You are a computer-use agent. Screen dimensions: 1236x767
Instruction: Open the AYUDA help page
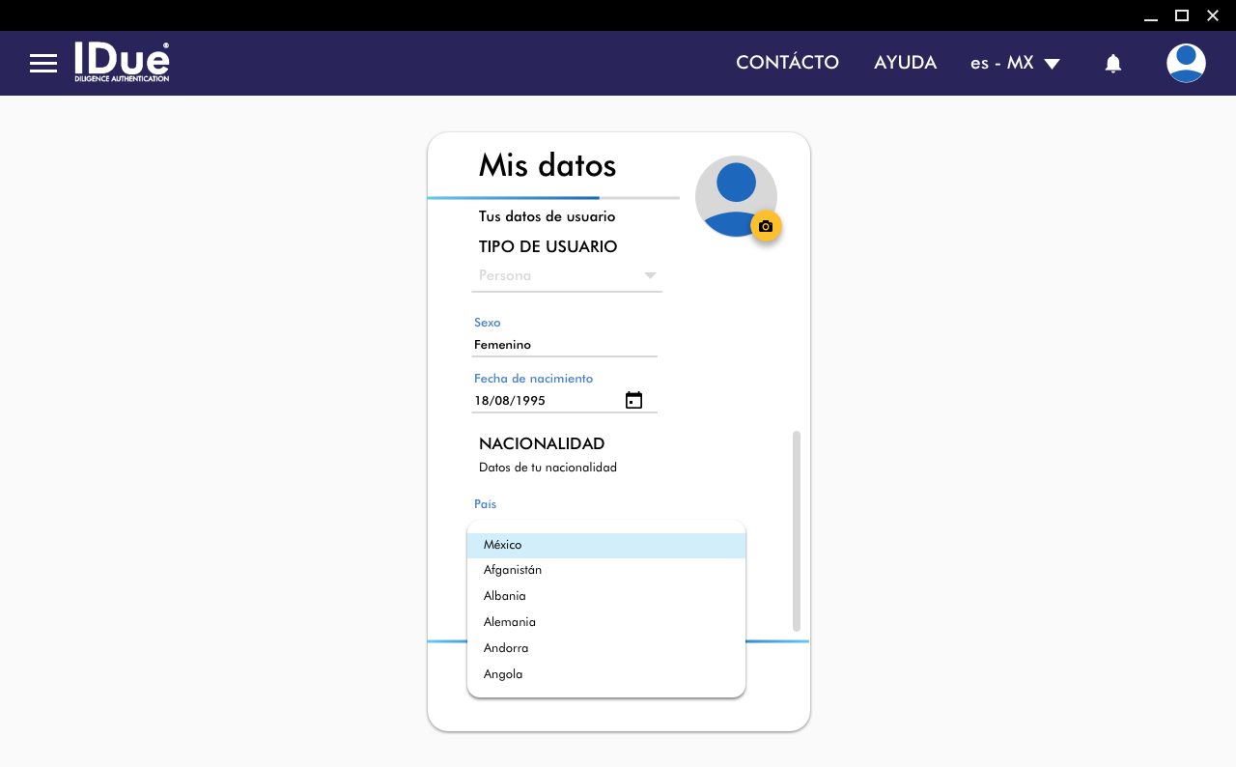click(905, 63)
